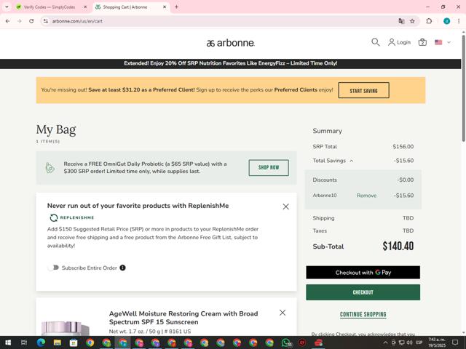Viewport: 466px width, 349px height.
Task: Click the US flag country icon
Action: click(x=438, y=42)
